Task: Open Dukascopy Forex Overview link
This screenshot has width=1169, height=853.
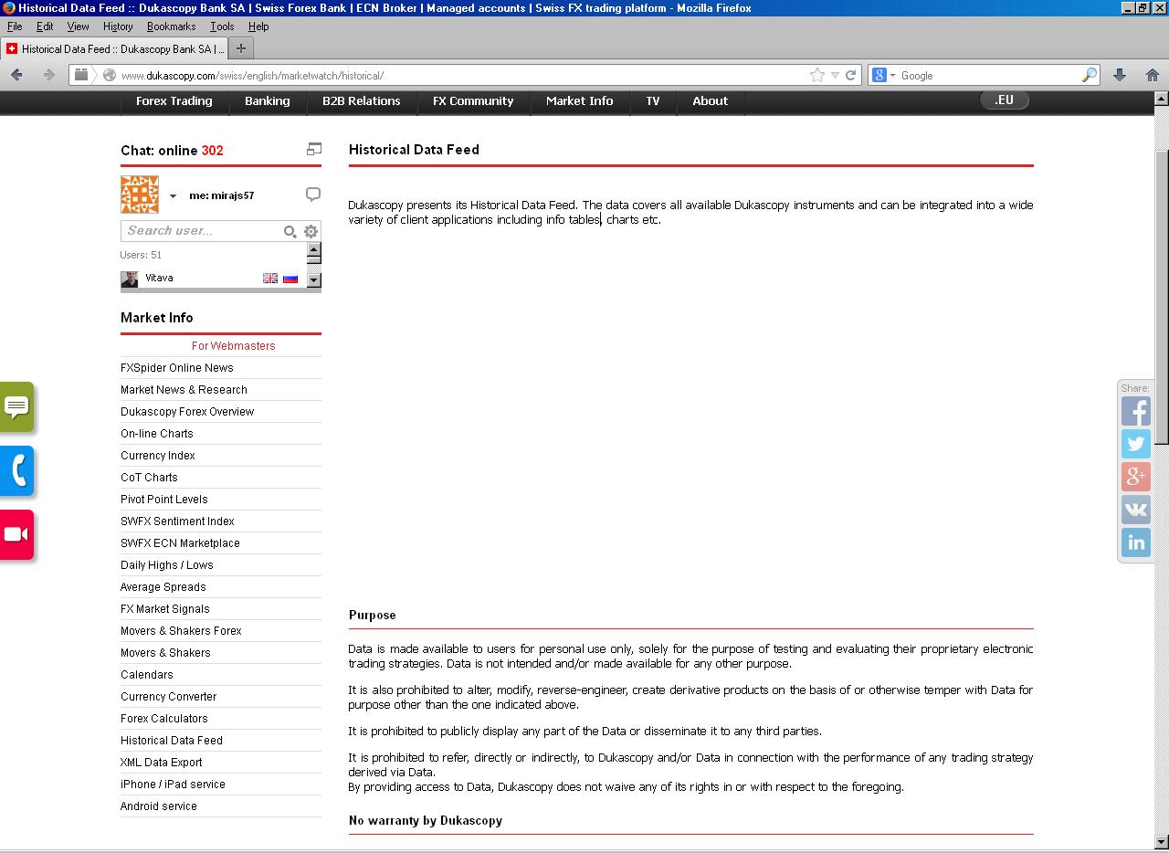Action: 187,412
